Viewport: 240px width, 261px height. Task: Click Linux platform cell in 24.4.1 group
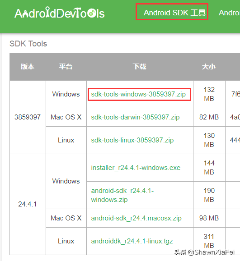pos(66,241)
